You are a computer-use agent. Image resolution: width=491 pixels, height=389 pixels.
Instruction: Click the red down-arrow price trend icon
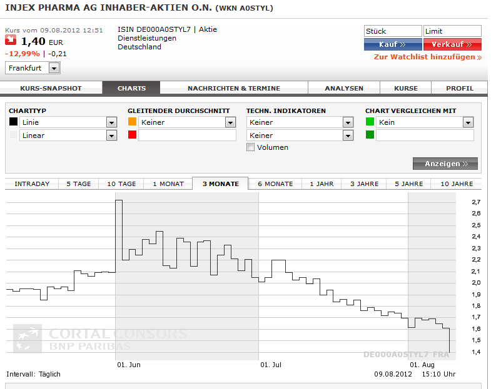pos(11,40)
